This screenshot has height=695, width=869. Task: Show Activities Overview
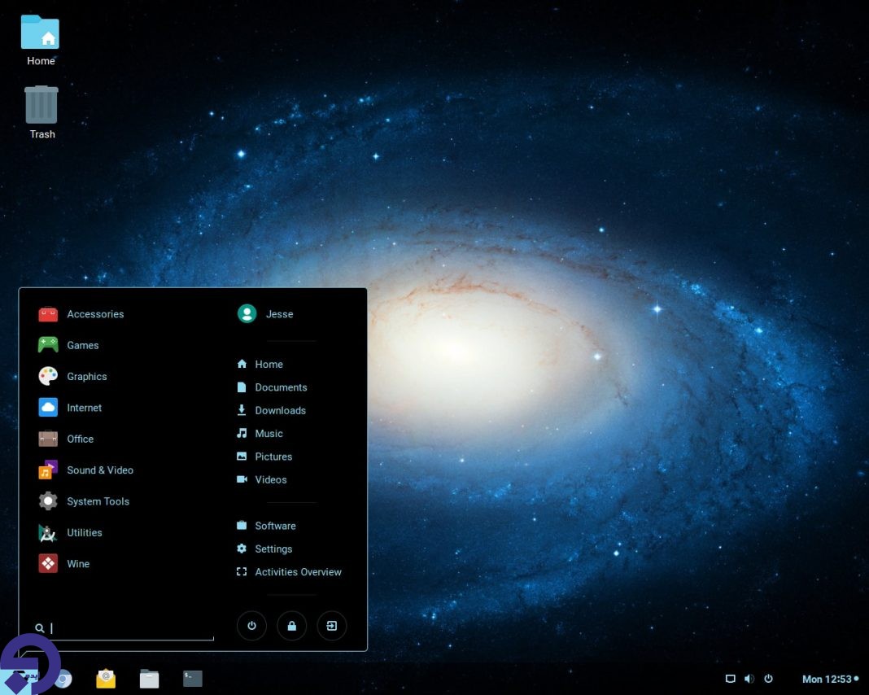tap(297, 572)
